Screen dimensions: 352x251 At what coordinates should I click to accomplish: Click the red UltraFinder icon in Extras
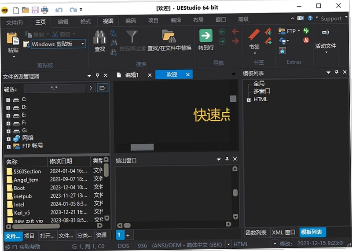click(306, 40)
